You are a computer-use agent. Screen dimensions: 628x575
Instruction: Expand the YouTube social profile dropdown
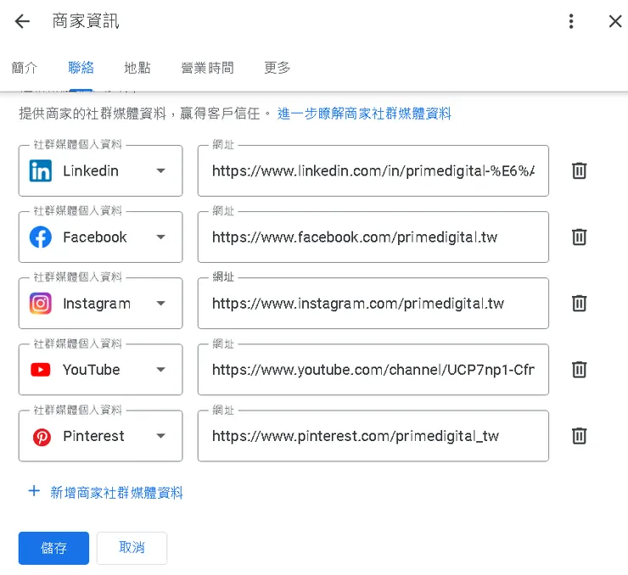point(100,369)
